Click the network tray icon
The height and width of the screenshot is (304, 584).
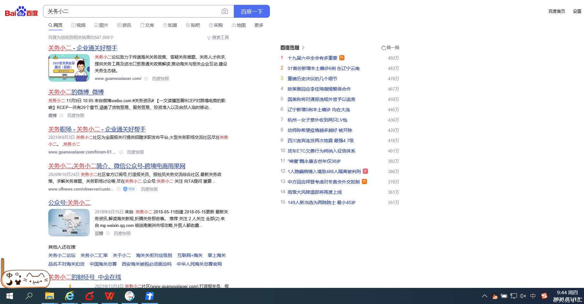click(x=514, y=296)
